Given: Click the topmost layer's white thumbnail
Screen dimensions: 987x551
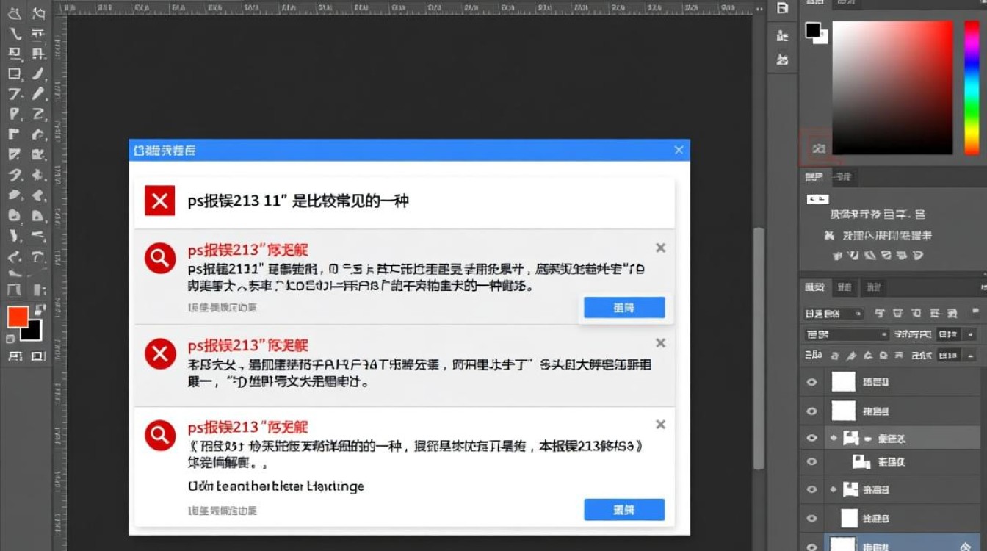Looking at the screenshot, I should (844, 381).
